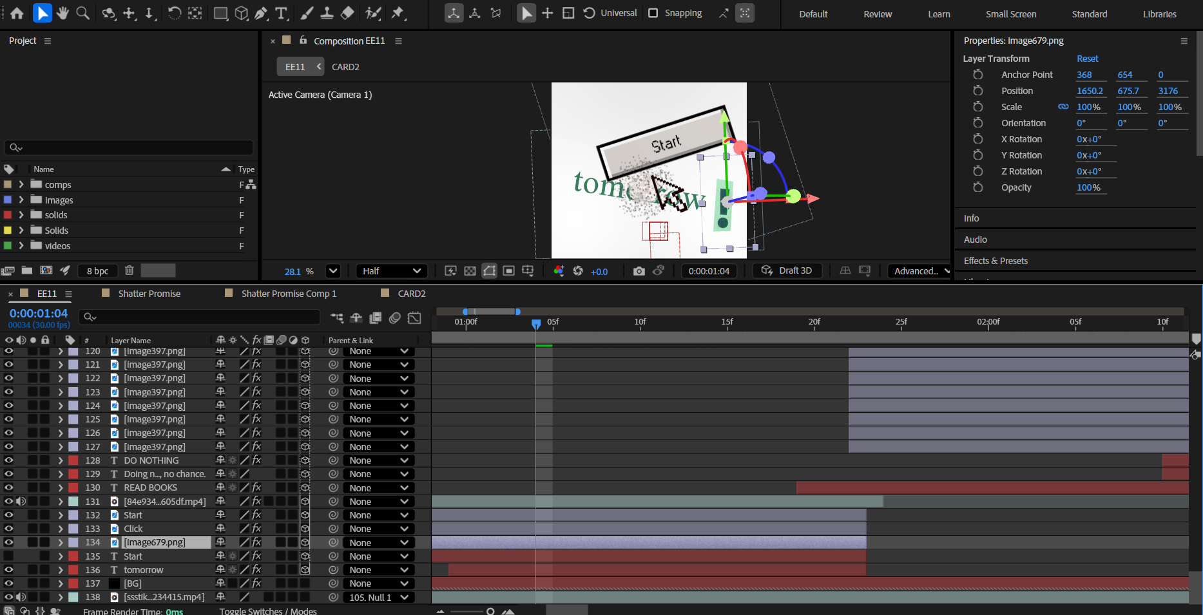
Task: Take a snapshot with camera icon
Action: point(639,271)
